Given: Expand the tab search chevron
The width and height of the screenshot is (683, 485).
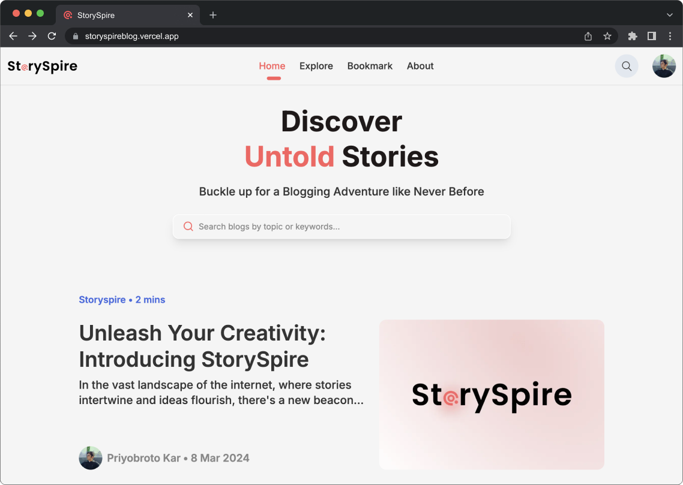Looking at the screenshot, I should tap(670, 15).
